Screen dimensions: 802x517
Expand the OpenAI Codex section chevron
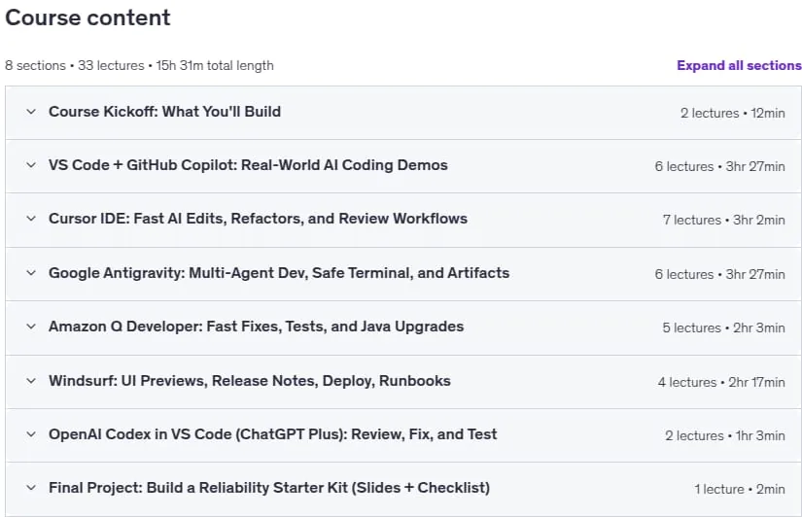click(31, 434)
